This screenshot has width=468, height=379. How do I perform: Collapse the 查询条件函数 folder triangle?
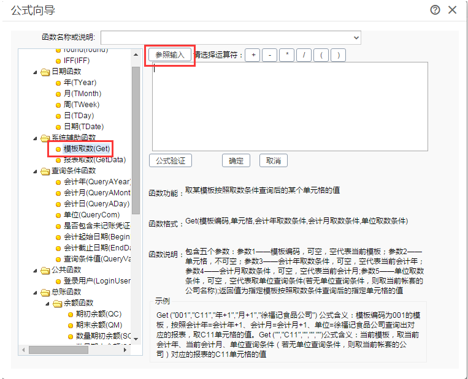[35, 171]
